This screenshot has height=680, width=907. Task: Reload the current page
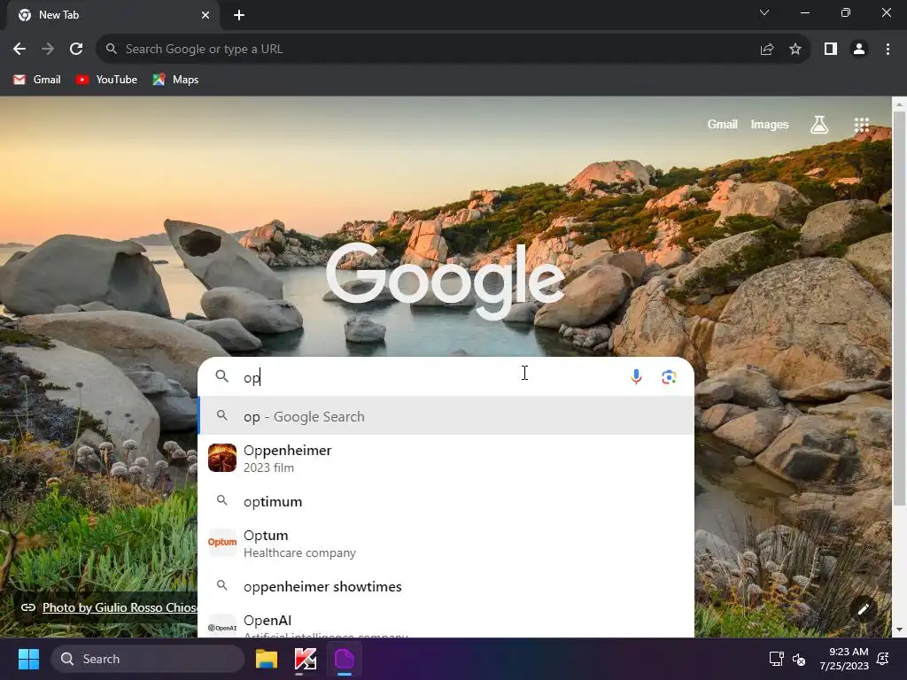(x=76, y=50)
